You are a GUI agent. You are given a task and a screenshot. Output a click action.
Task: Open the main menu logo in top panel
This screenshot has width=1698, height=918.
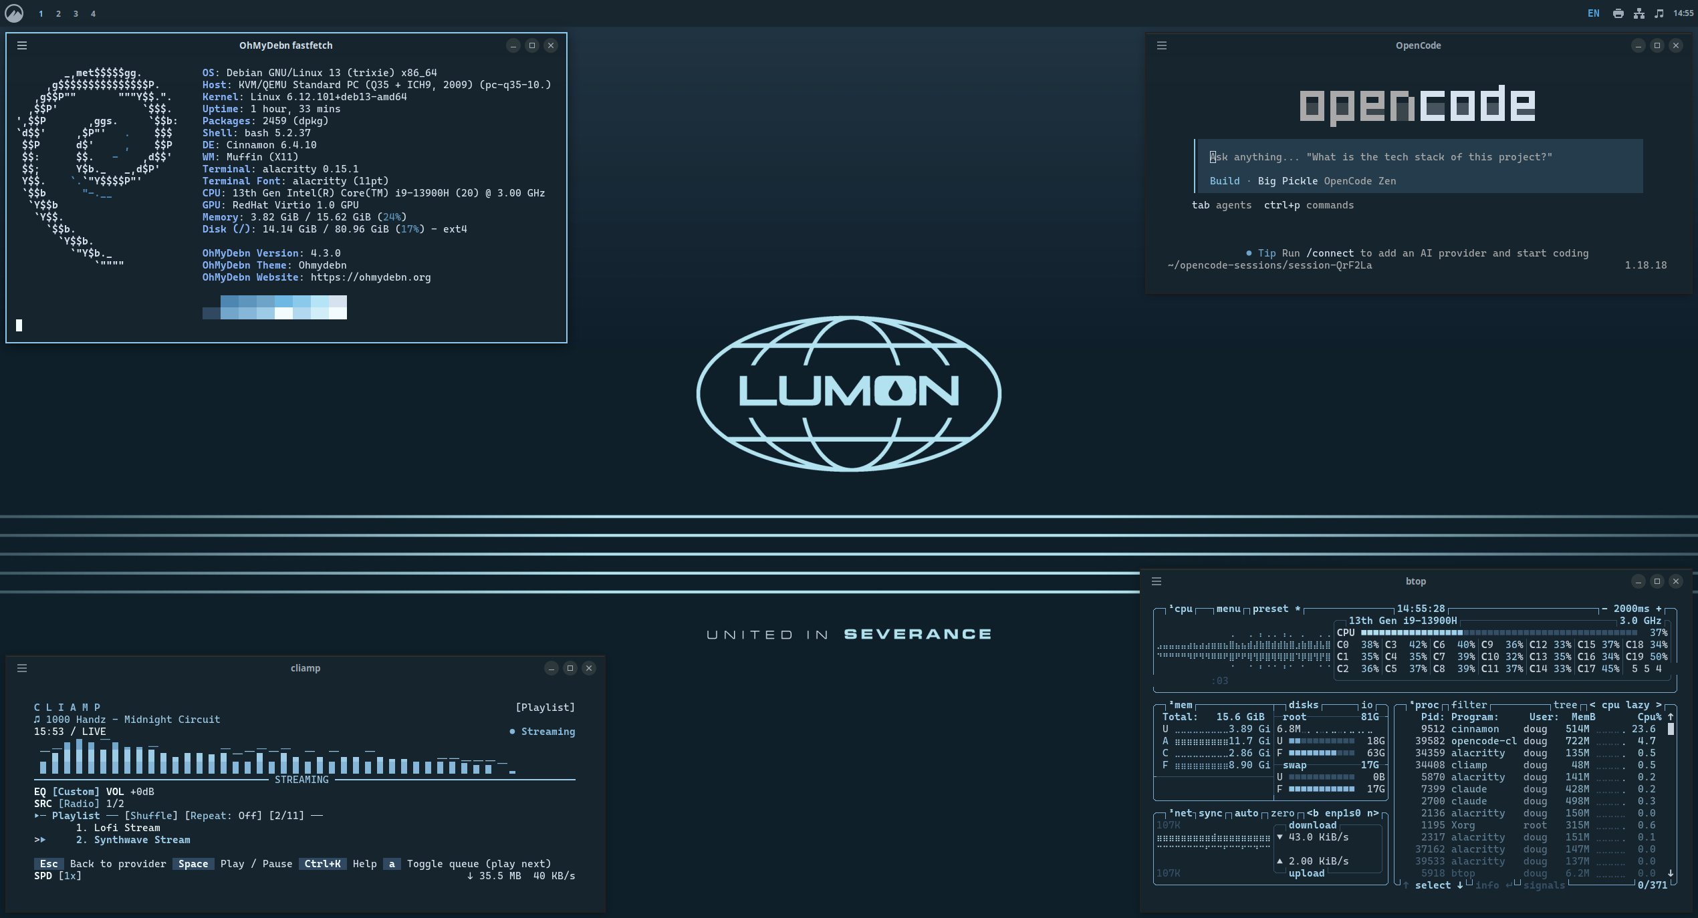14,13
